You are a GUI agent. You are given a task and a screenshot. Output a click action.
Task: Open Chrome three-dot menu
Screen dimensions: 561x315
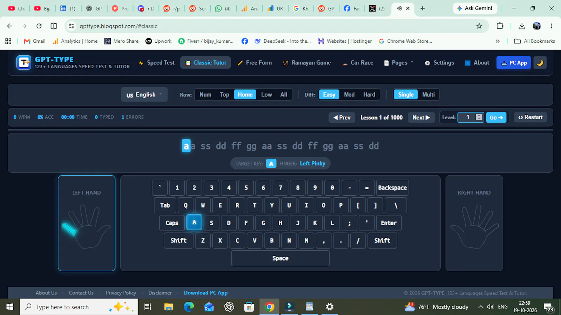[x=552, y=26]
